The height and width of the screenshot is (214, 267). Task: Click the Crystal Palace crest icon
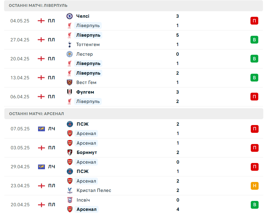point(70,190)
